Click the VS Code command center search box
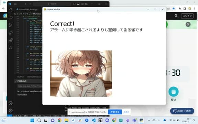The width and height of the screenshot is (198, 124). (x=52, y=4)
